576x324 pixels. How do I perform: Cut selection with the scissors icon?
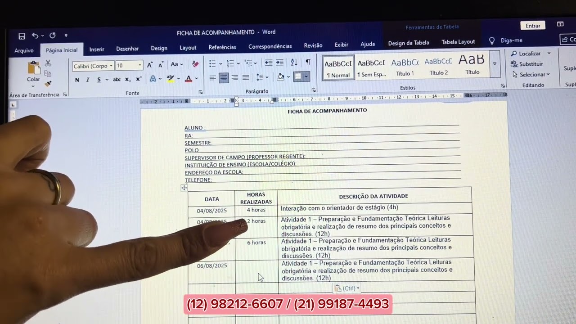pos(48,63)
